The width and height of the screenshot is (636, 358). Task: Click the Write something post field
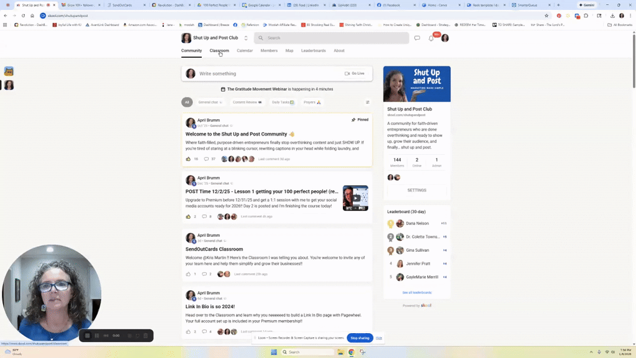pos(276,73)
